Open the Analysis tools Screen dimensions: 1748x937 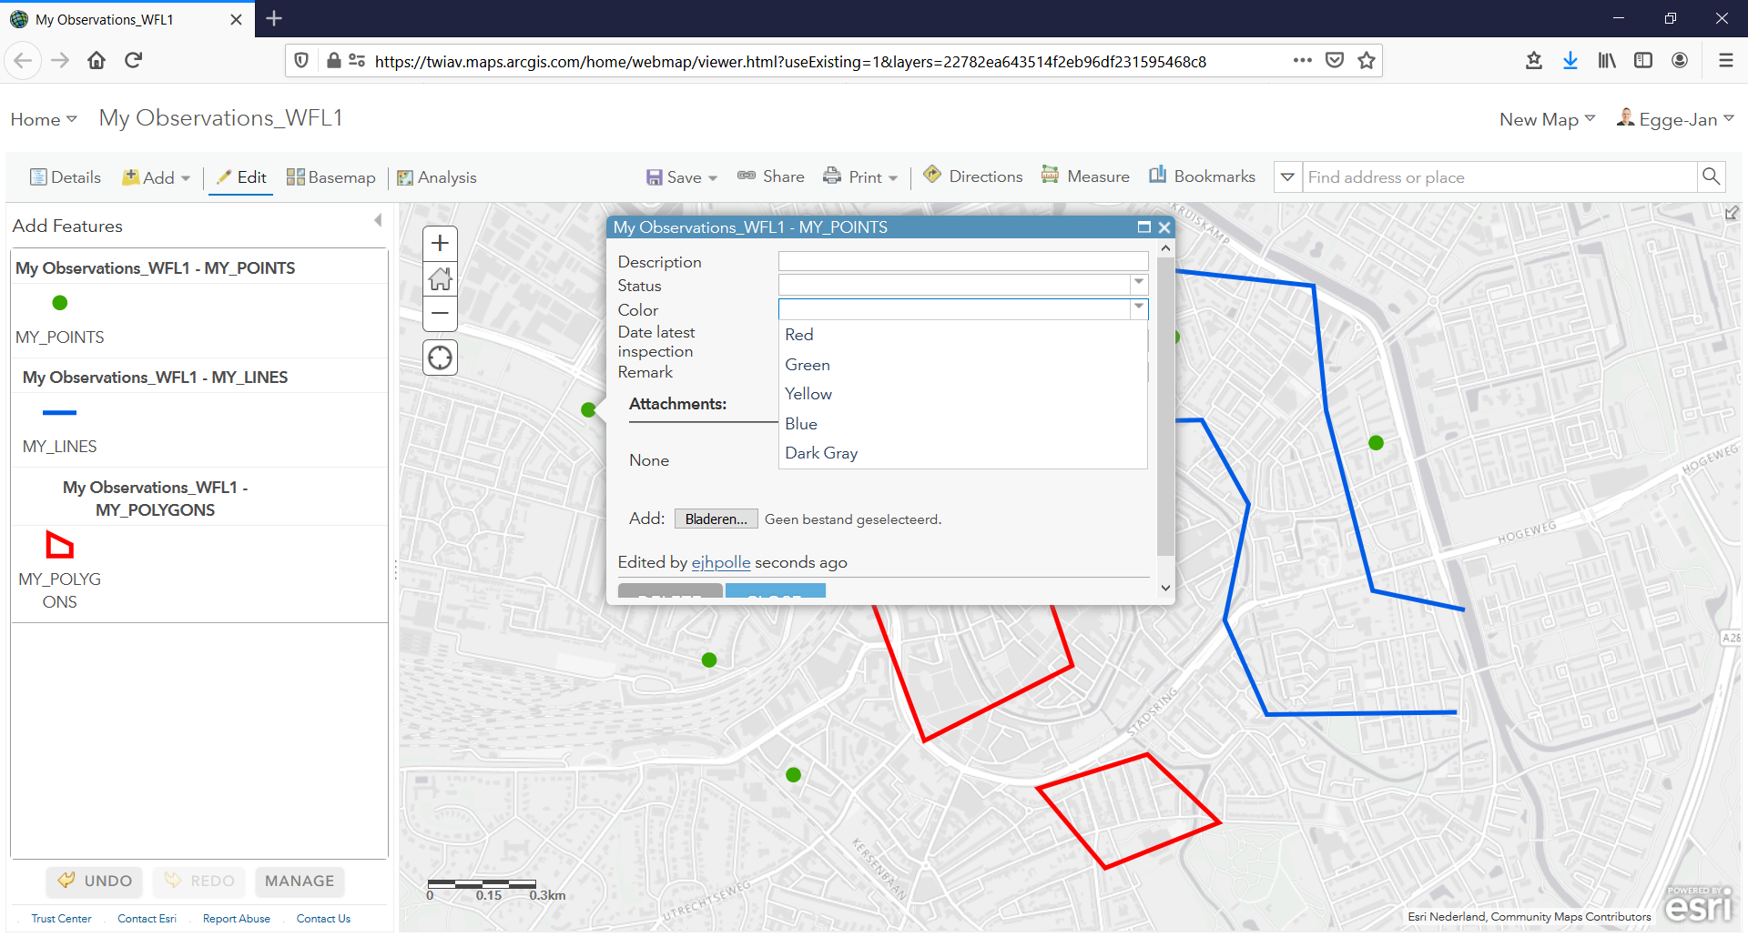click(437, 177)
